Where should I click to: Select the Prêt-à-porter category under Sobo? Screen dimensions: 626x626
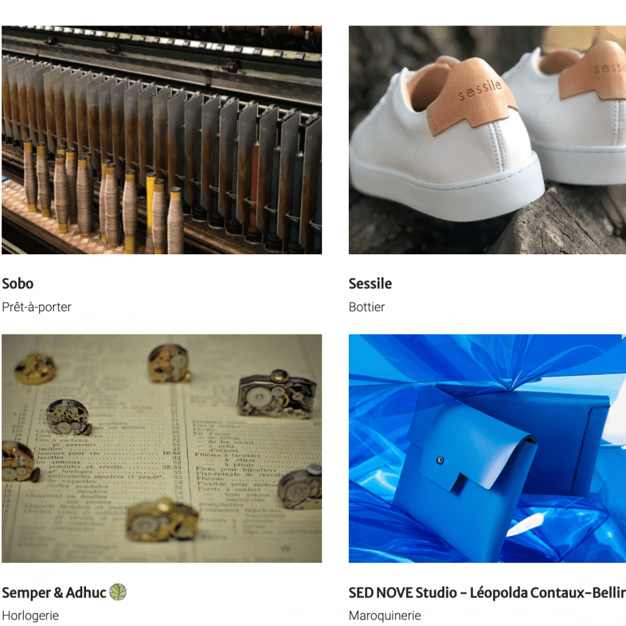pyautogui.click(x=37, y=307)
